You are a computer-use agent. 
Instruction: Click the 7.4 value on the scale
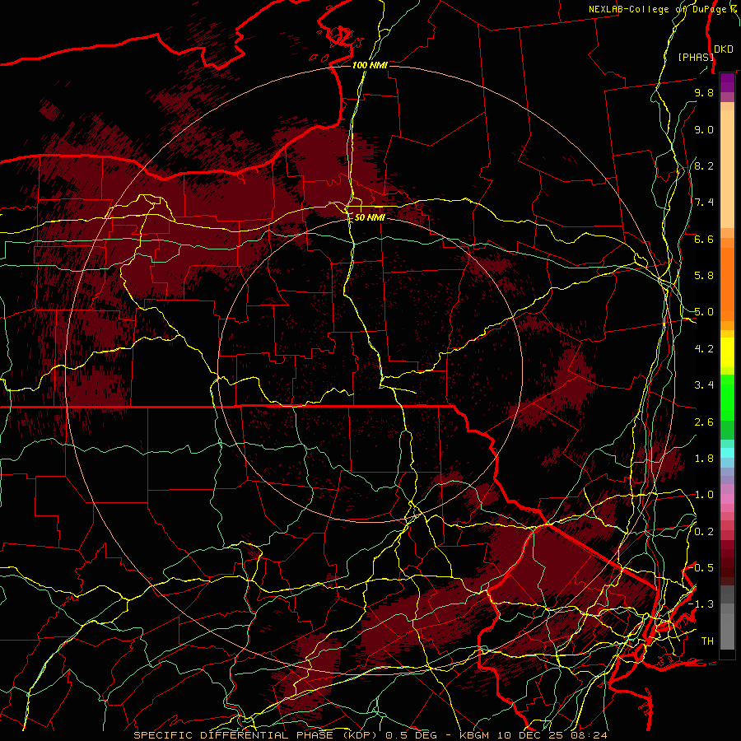(704, 203)
